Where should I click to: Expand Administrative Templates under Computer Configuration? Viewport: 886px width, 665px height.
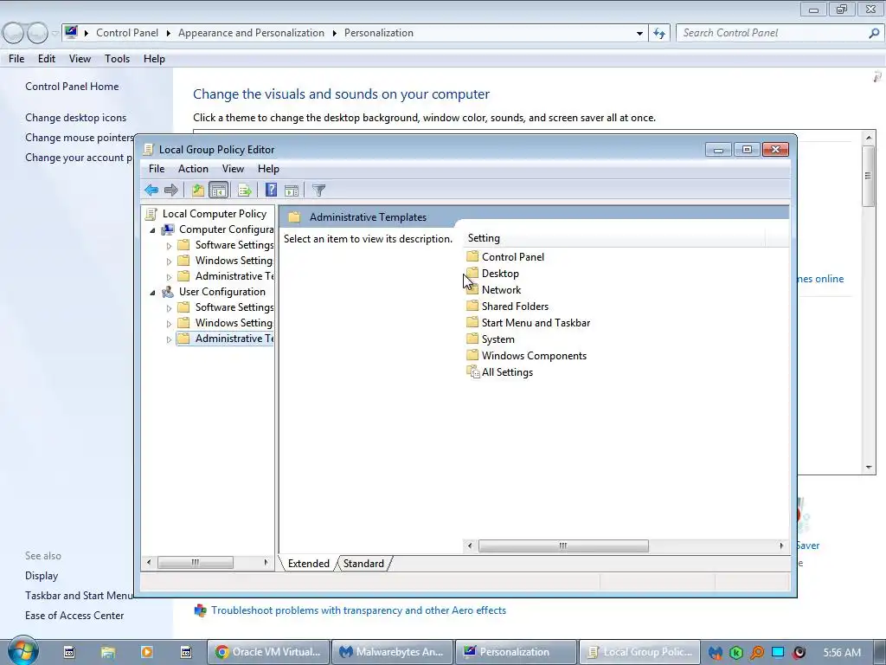[x=169, y=277]
